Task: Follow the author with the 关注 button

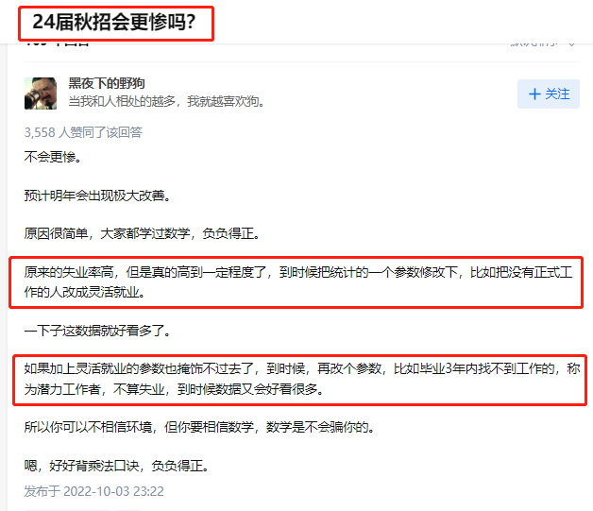Action: [x=549, y=94]
